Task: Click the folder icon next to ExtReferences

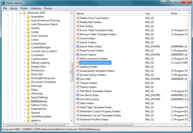Action: (x=28, y=101)
